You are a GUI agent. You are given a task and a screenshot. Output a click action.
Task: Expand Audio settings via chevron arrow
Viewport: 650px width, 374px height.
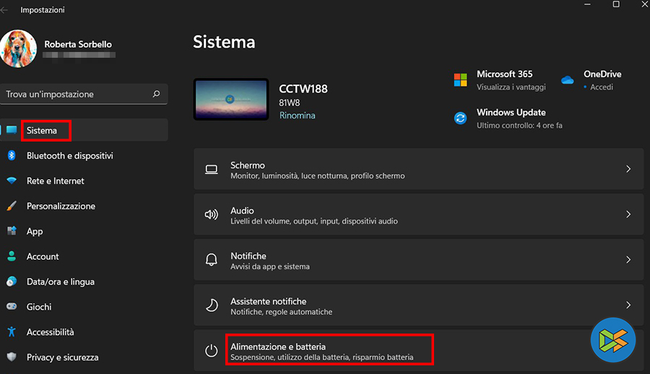coord(628,215)
